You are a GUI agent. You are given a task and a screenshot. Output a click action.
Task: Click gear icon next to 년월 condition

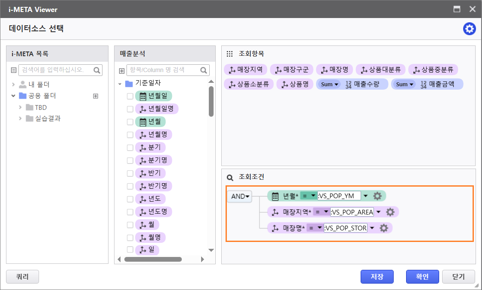pos(377,196)
